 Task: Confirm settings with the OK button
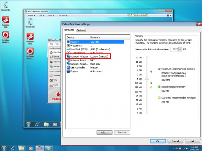click(158, 141)
